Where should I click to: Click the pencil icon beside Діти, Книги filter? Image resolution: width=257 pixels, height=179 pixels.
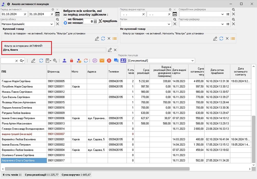pyautogui.click(x=110, y=50)
